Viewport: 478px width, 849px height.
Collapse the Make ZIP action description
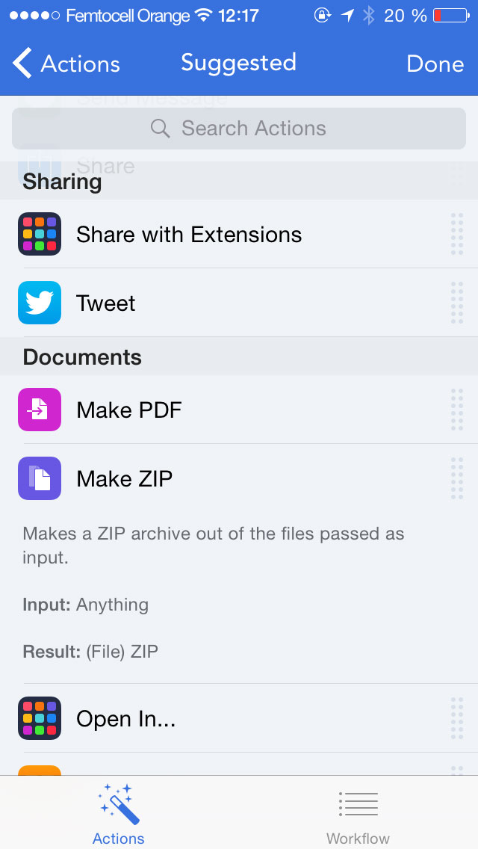click(239, 478)
